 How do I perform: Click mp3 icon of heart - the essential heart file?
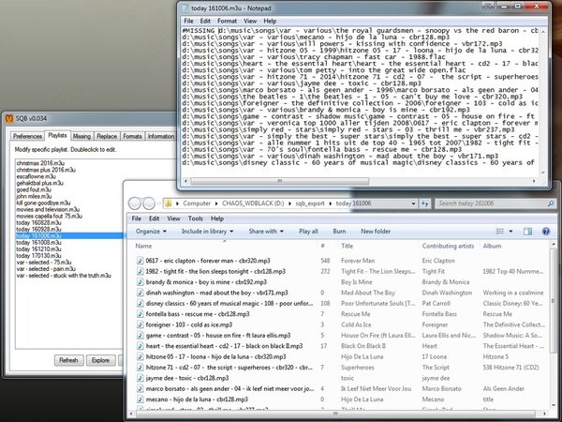[140, 346]
